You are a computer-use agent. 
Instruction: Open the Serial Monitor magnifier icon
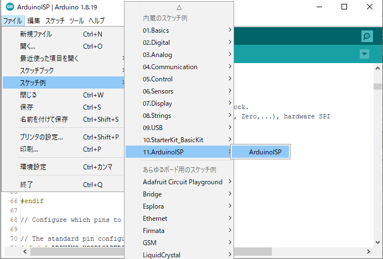pos(366,37)
